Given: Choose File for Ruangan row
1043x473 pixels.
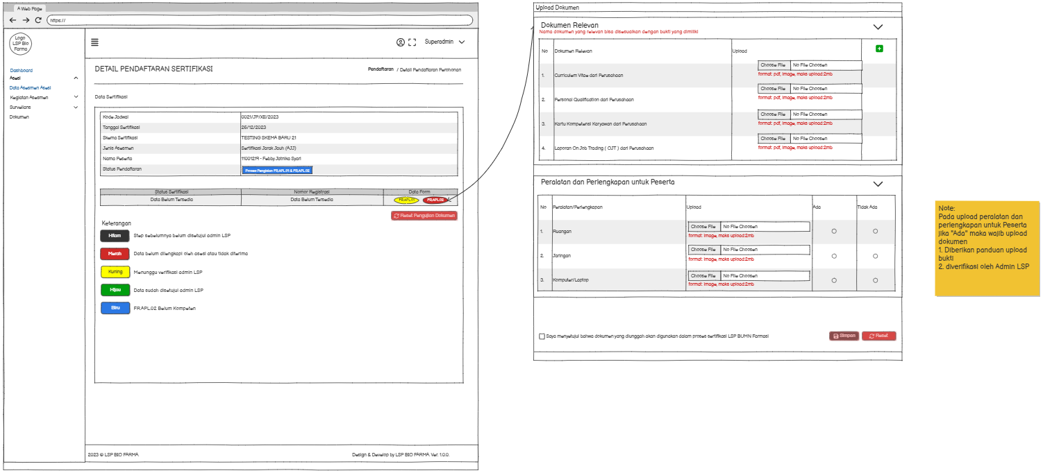Looking at the screenshot, I should (703, 227).
